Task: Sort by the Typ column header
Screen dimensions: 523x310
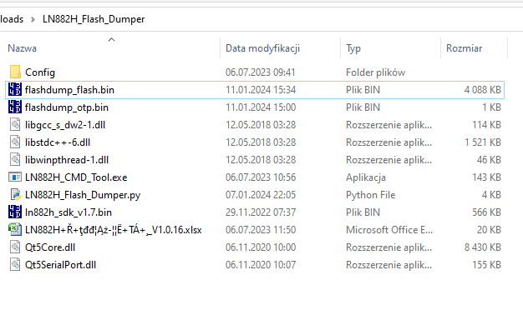Action: [x=353, y=48]
